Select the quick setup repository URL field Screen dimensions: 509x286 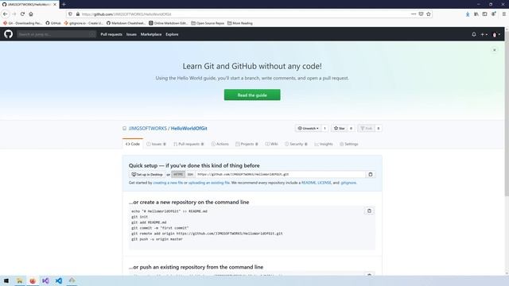[x=281, y=175]
